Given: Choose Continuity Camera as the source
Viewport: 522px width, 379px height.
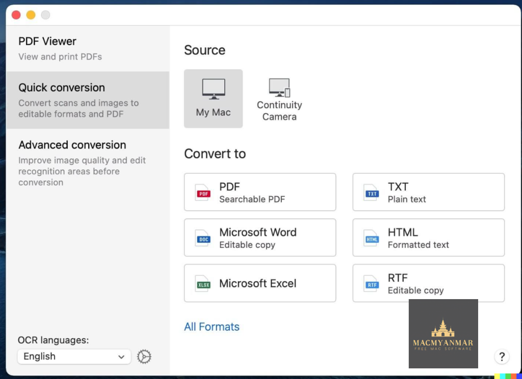Looking at the screenshot, I should pos(279,99).
